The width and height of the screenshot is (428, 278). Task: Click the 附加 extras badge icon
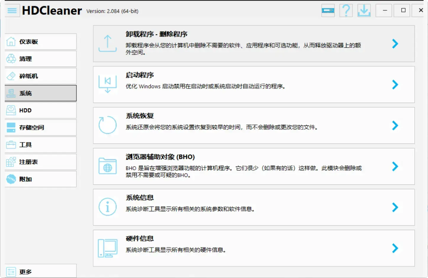[x=11, y=179]
